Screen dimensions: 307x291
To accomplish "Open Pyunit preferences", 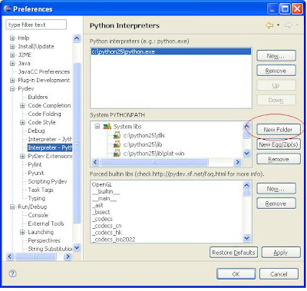I will [36, 173].
